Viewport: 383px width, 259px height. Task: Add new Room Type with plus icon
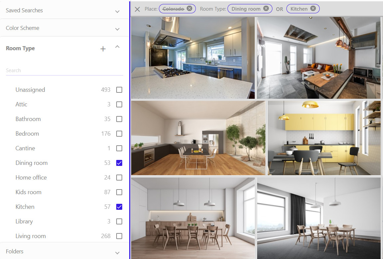[x=103, y=49]
